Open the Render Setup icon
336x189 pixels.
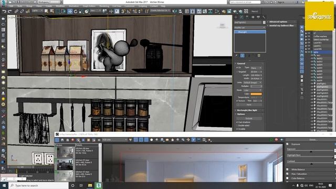point(224,11)
